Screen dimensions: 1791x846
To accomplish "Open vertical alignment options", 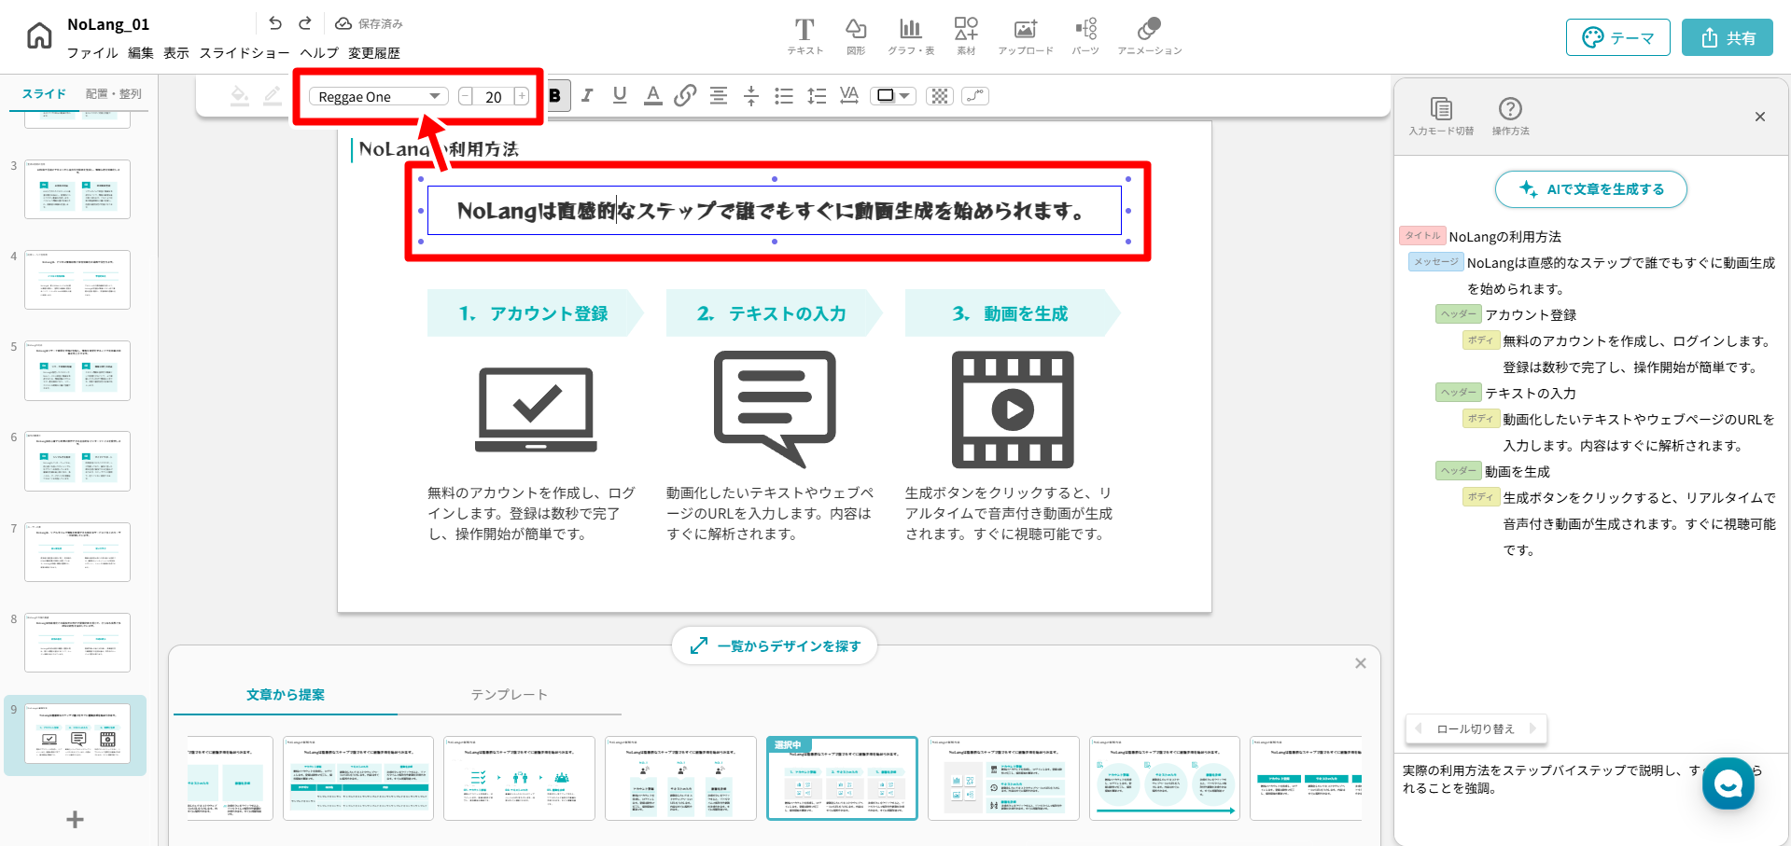I will tap(751, 95).
